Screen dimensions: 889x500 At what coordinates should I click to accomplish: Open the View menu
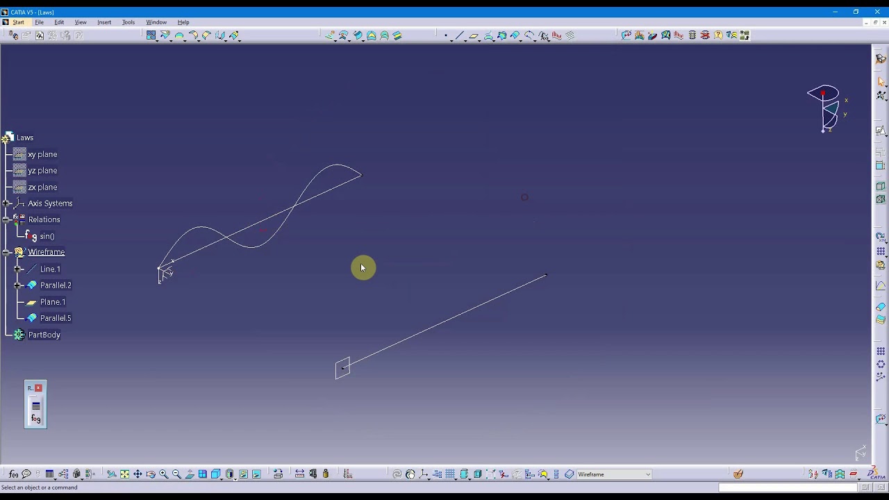(x=81, y=22)
